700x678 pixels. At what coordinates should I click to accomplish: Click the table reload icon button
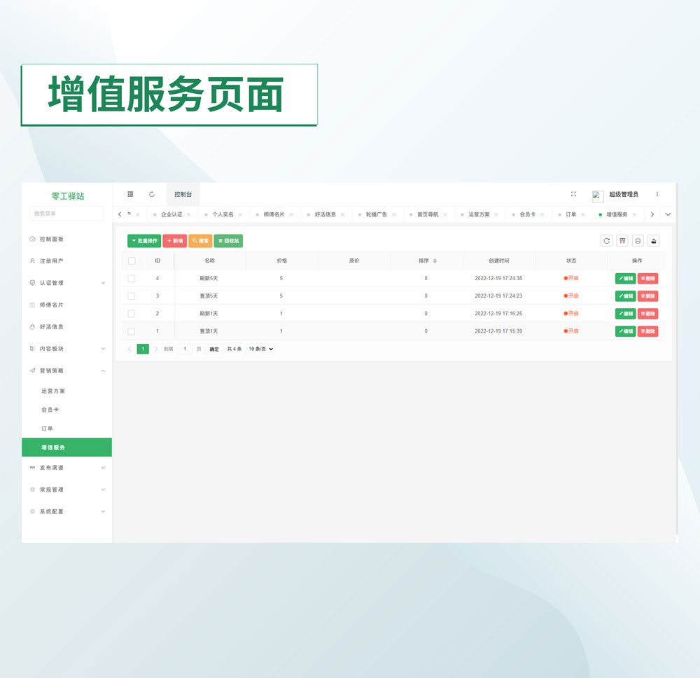coord(606,241)
